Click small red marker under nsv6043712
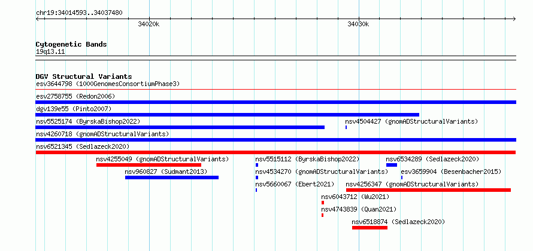Viewport: 533px width, 251px height. click(x=323, y=203)
